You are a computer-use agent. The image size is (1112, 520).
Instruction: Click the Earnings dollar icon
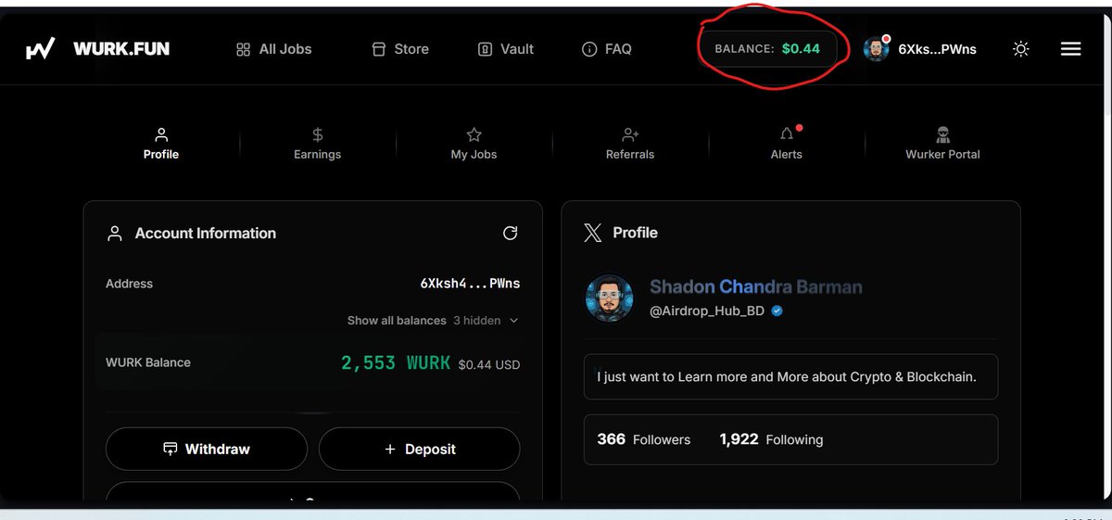318,134
